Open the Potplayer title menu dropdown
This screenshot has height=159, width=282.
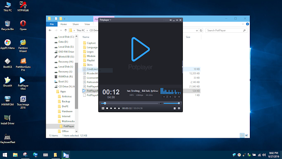(105, 20)
